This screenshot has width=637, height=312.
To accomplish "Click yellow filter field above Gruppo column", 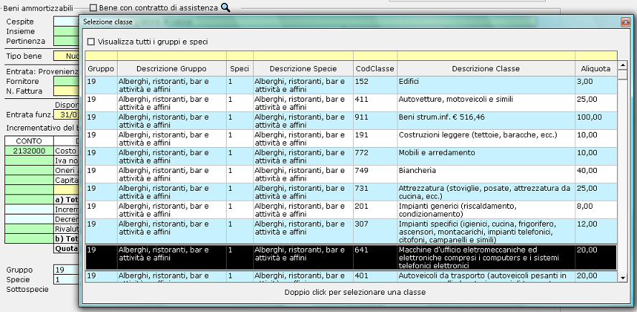I will [101, 56].
